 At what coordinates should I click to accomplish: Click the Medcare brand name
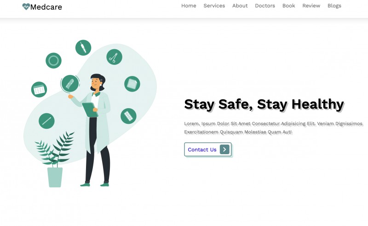pos(46,7)
